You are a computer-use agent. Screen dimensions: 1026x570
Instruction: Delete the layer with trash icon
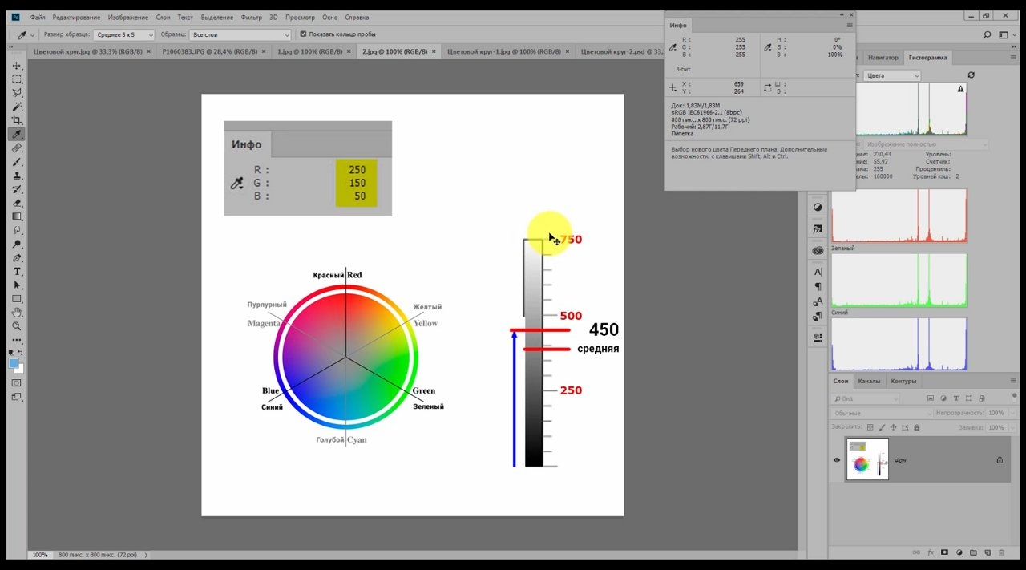coord(1000,552)
